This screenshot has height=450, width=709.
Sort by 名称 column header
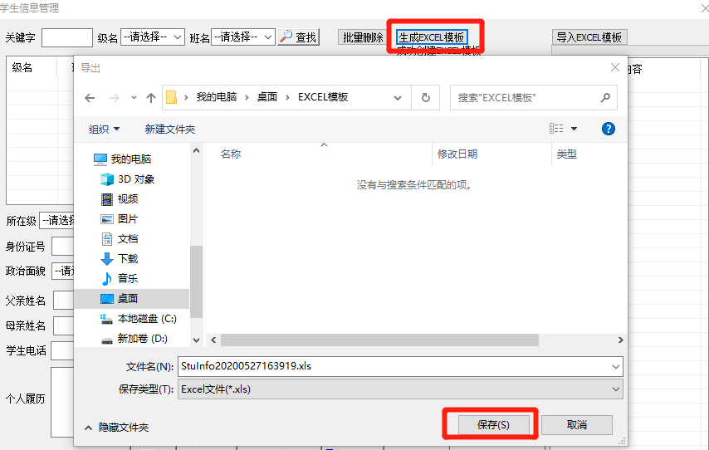point(231,154)
